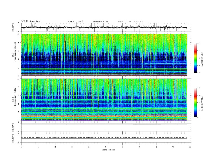
Task: Click the time axis tick label "7"
Action: (x=139, y=147)
